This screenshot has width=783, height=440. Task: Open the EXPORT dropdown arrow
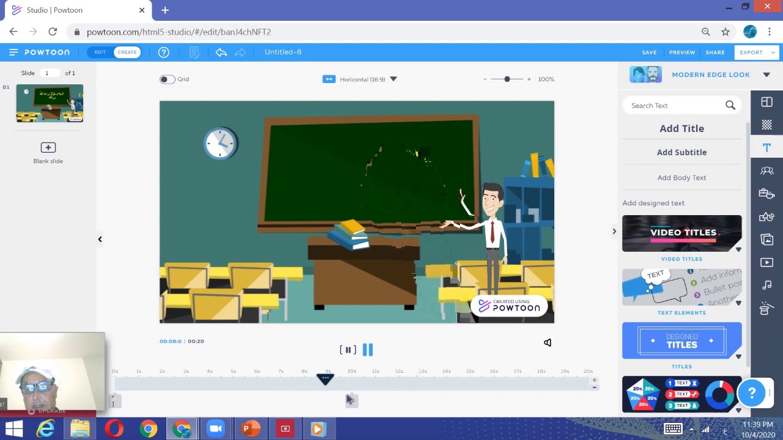point(773,53)
